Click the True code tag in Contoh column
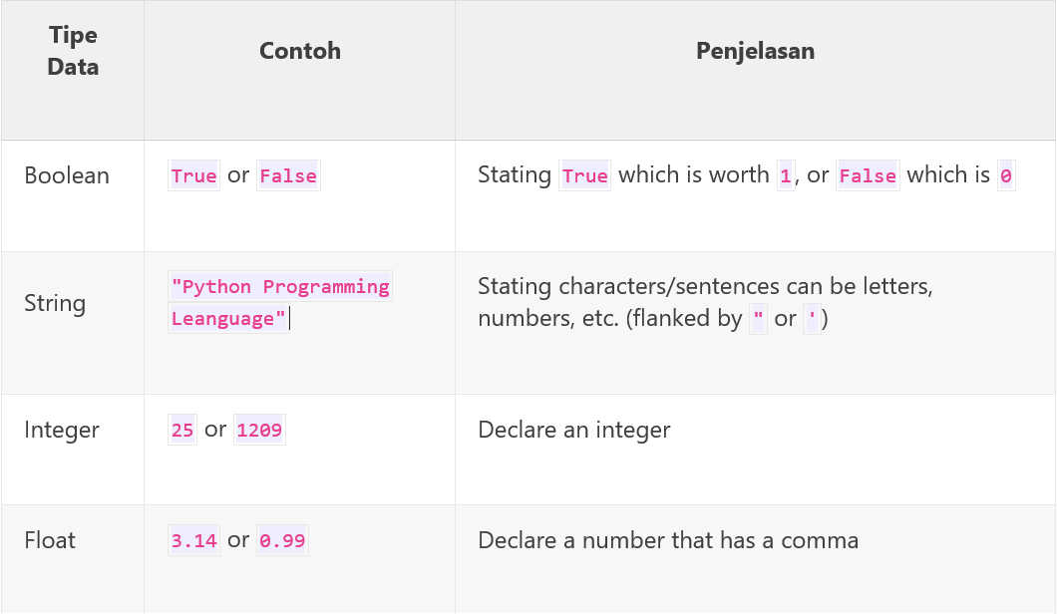The width and height of the screenshot is (1057, 614). (194, 175)
